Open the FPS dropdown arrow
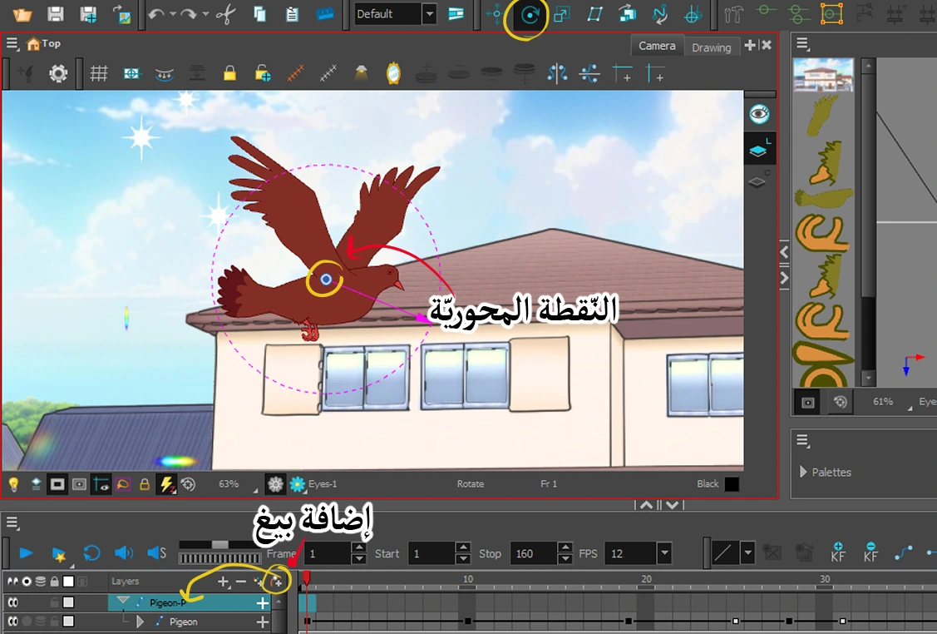This screenshot has height=634, width=937. 664,553
